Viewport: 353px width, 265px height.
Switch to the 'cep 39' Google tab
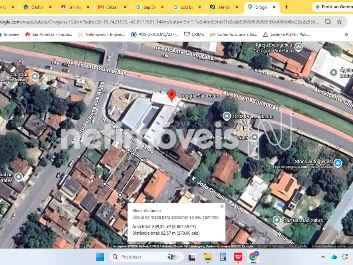[x=149, y=7]
